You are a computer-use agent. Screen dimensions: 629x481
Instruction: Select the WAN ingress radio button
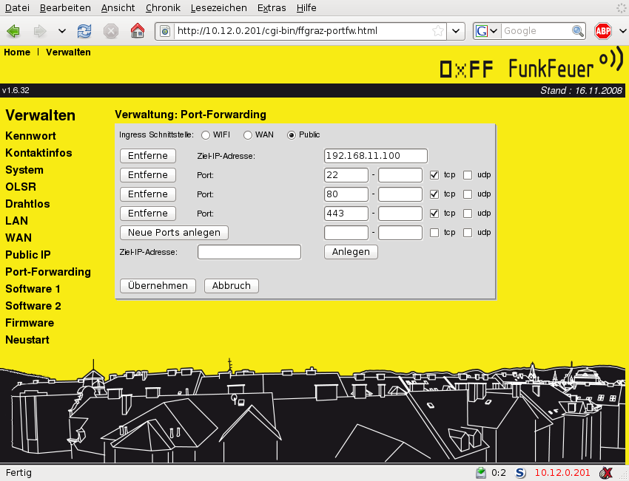(248, 135)
